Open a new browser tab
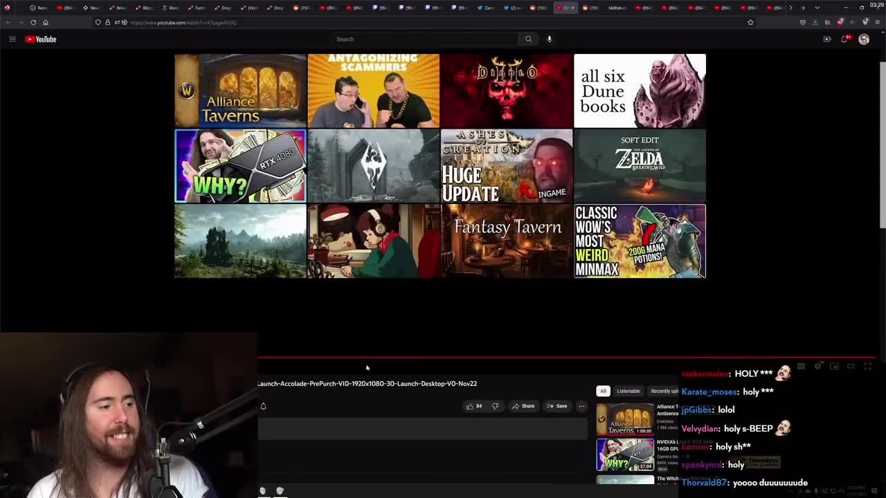The height and width of the screenshot is (498, 886). tap(803, 8)
